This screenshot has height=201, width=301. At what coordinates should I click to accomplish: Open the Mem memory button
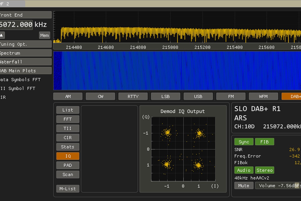[x=44, y=35]
